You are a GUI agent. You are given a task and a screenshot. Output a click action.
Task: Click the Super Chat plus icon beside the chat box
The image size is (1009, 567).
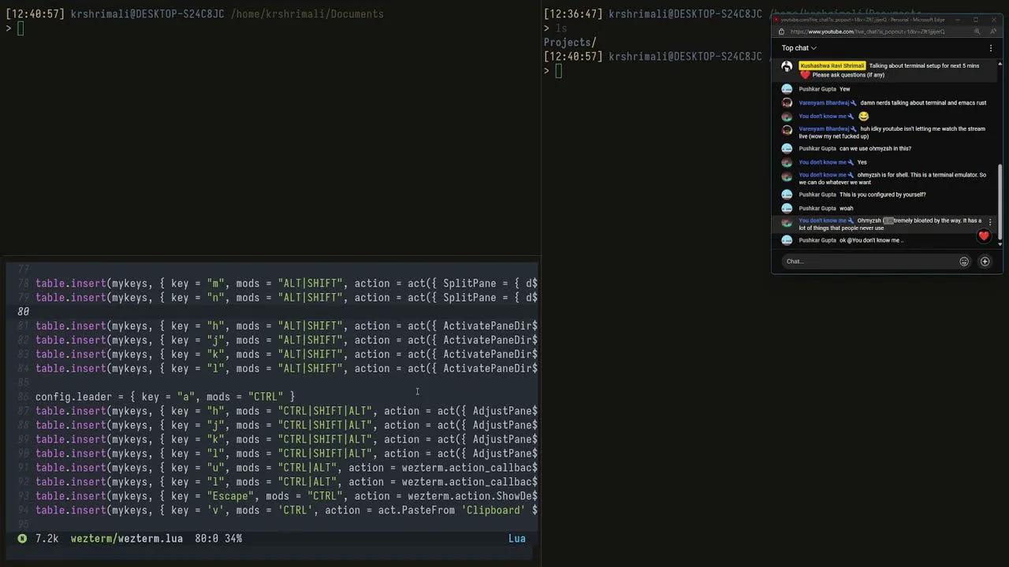[985, 261]
